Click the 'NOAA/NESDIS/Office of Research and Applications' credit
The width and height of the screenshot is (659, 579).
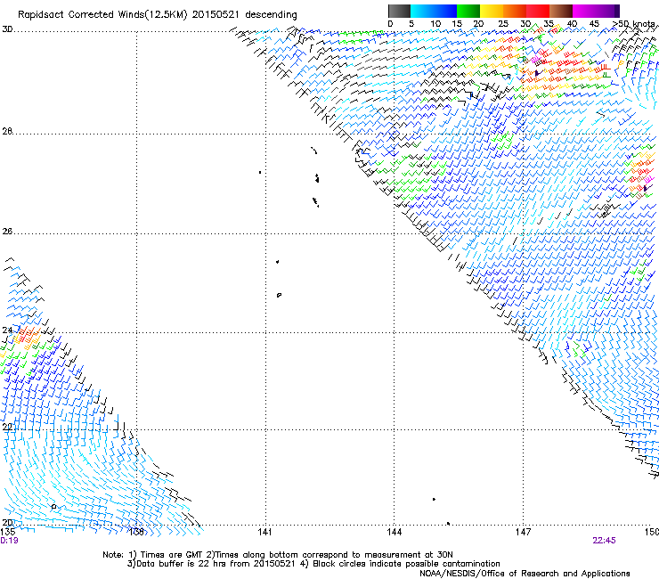pyautogui.click(x=525, y=574)
